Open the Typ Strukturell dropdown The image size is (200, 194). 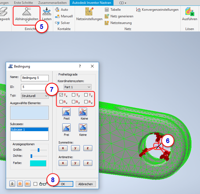click(35, 96)
